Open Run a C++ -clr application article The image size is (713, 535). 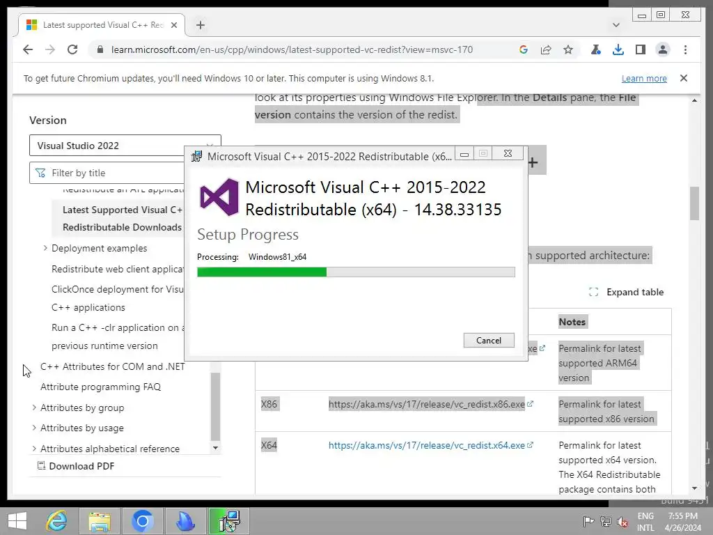click(117, 336)
